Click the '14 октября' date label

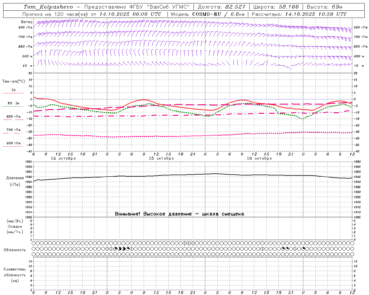[x=63, y=158]
